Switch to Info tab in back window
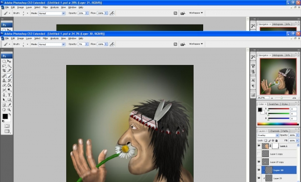This screenshot has height=182, width=301. click(288, 24)
